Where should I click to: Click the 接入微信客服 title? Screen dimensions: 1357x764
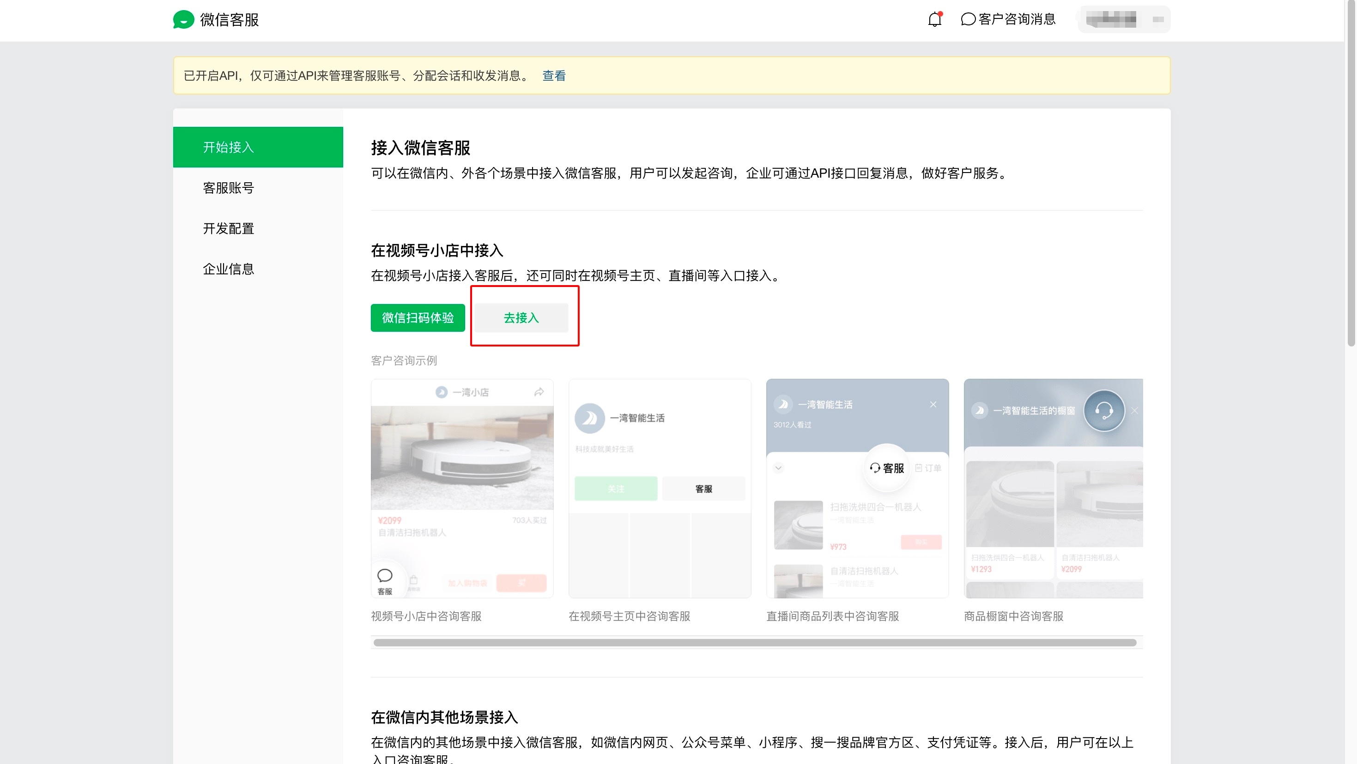[420, 148]
